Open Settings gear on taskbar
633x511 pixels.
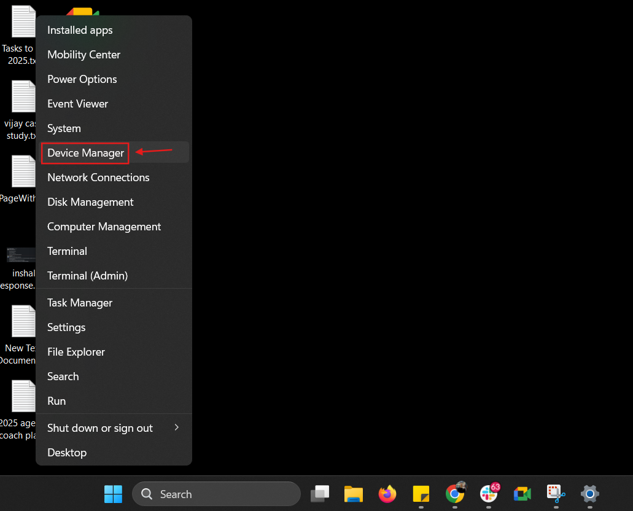pyautogui.click(x=590, y=494)
